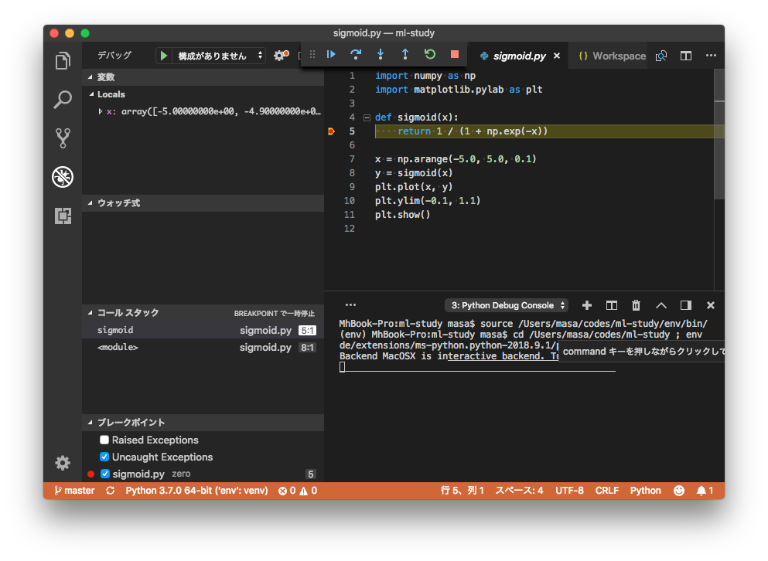Change the UTF-8 encoding setting
This screenshot has width=768, height=561.
tap(569, 491)
